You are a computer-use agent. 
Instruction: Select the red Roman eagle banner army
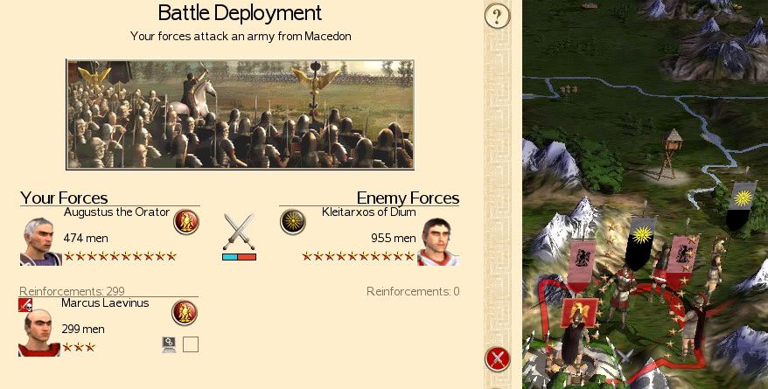579,313
